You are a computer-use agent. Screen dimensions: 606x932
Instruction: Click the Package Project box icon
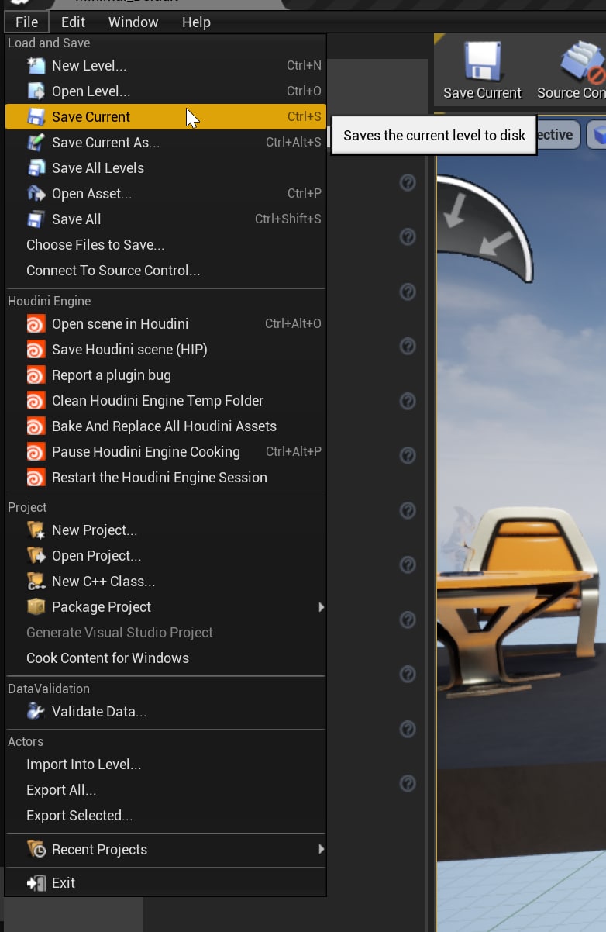pos(36,607)
